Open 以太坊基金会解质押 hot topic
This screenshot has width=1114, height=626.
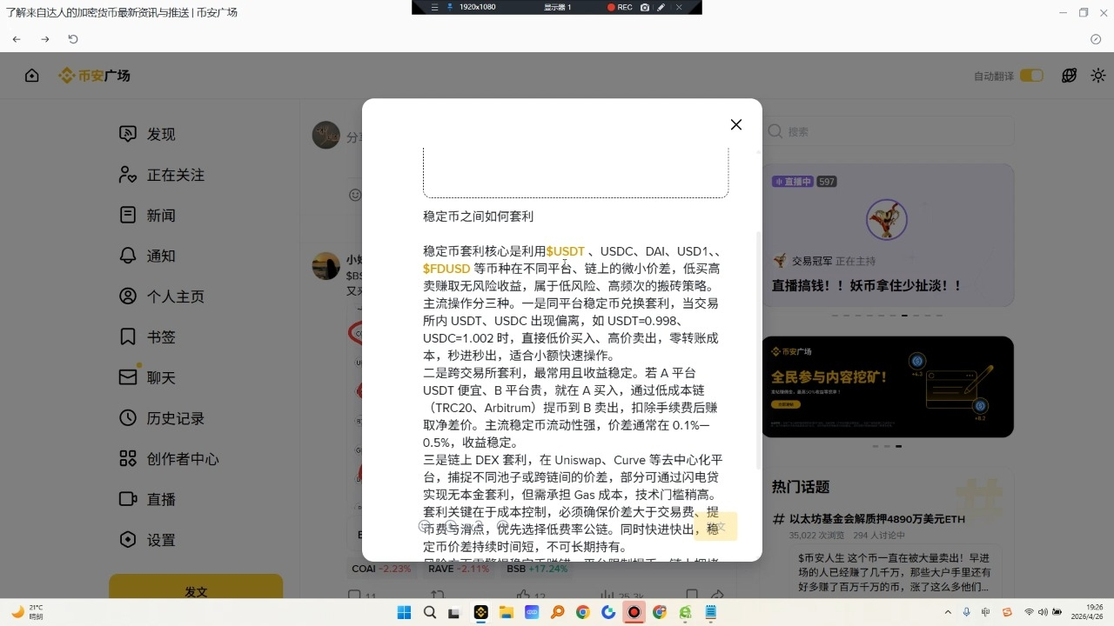tap(877, 519)
